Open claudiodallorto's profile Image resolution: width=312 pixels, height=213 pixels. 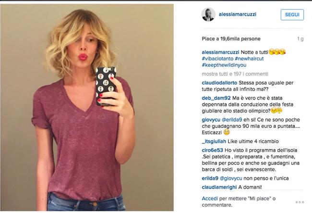tap(219, 83)
